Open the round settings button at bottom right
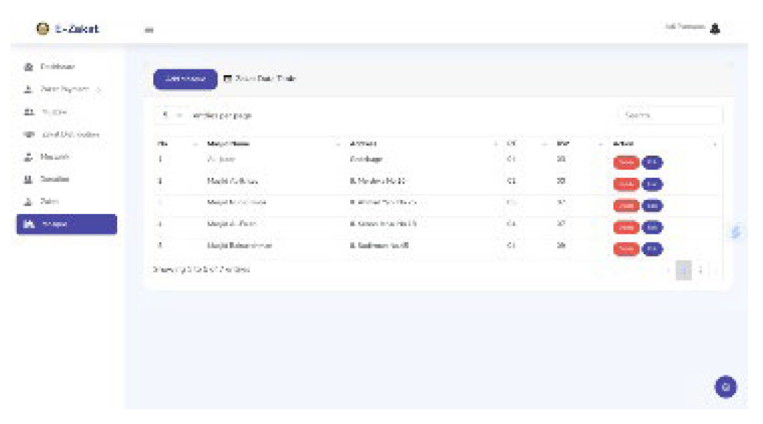Screen dimensions: 763x424 (x=725, y=386)
